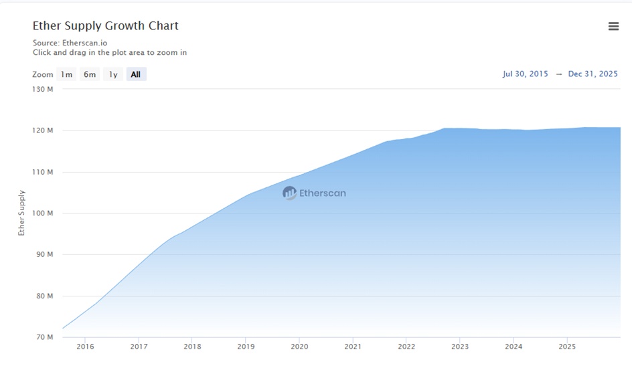The image size is (632, 368).
Task: Click the Ether Supply axis title
Action: pos(21,213)
